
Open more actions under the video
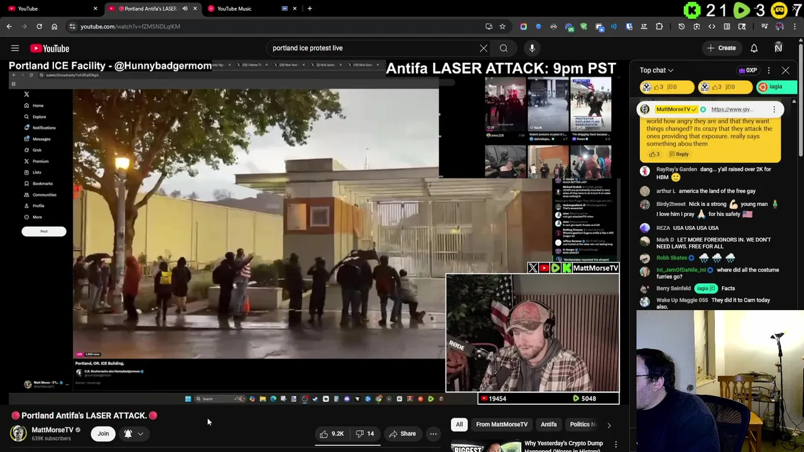click(x=433, y=434)
